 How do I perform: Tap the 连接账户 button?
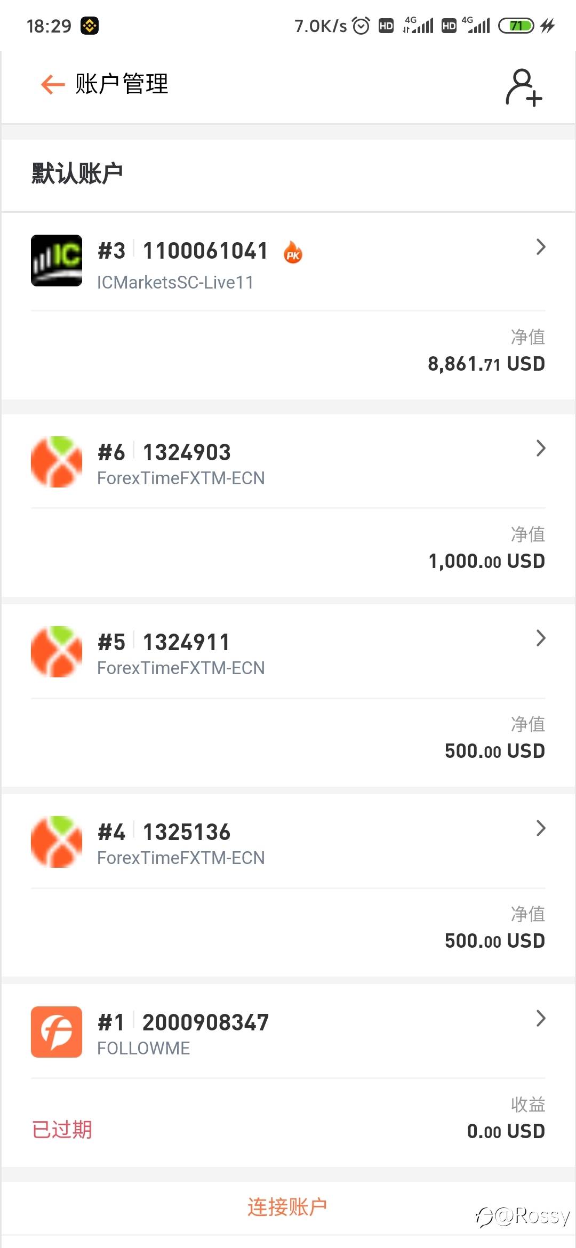(x=287, y=1207)
